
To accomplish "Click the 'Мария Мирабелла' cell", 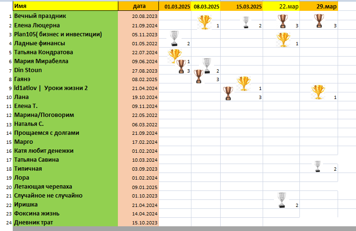I will [x=66, y=61].
